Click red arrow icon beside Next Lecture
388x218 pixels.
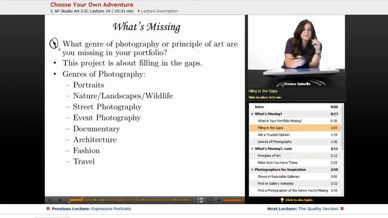342,208
